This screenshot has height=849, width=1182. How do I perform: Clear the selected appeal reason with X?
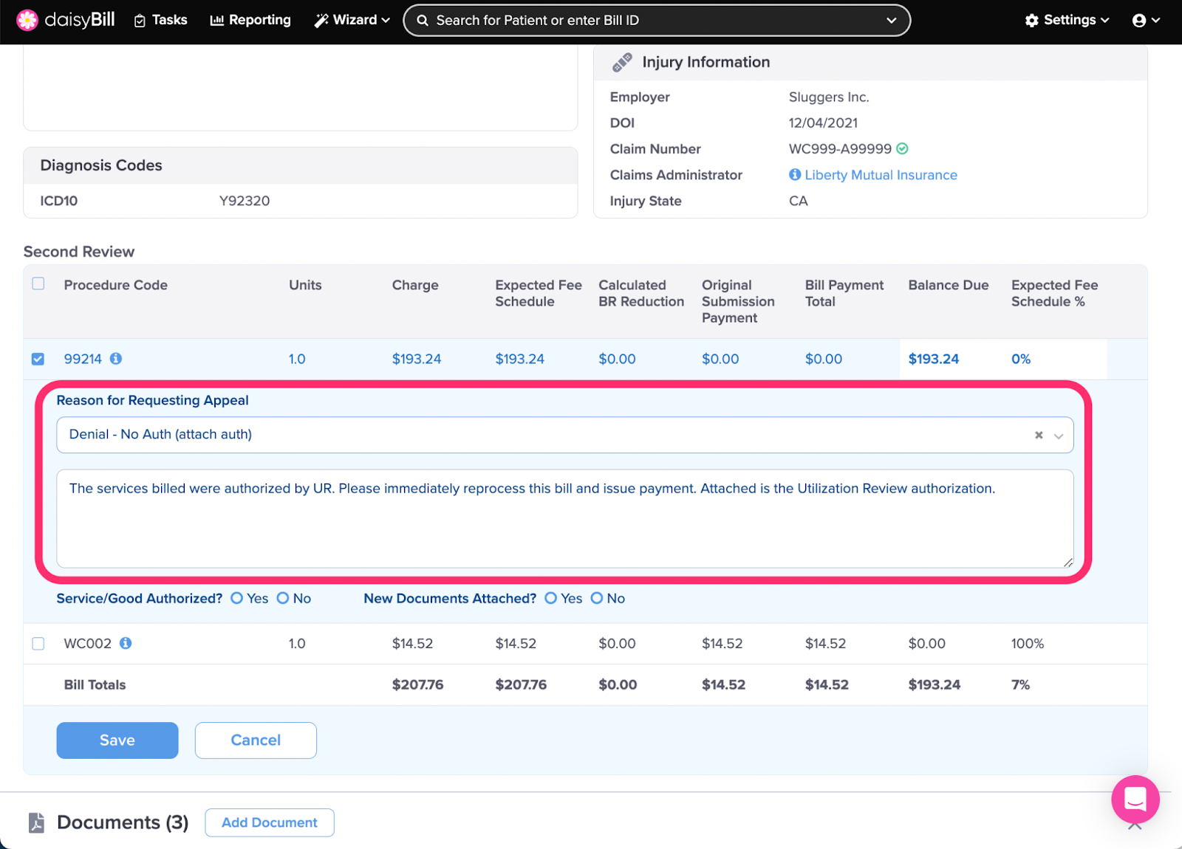(1039, 436)
